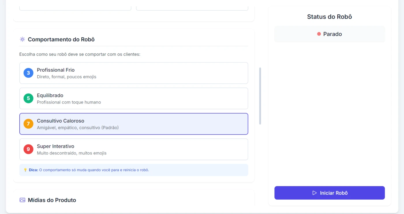This screenshot has width=404, height=214.
Task: Click the left input field at top
Action: click(75, 8)
